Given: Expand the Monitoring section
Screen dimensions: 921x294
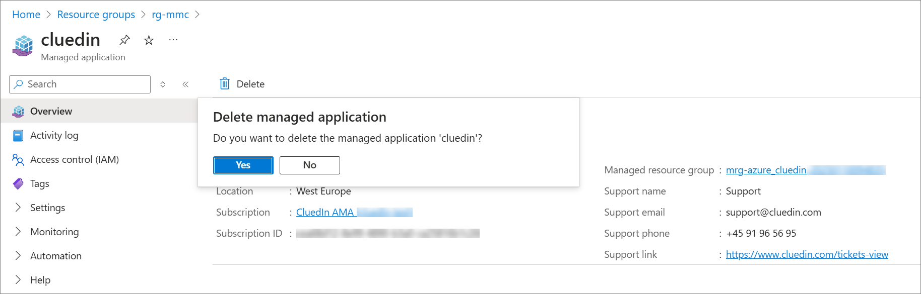Looking at the screenshot, I should click(x=18, y=231).
